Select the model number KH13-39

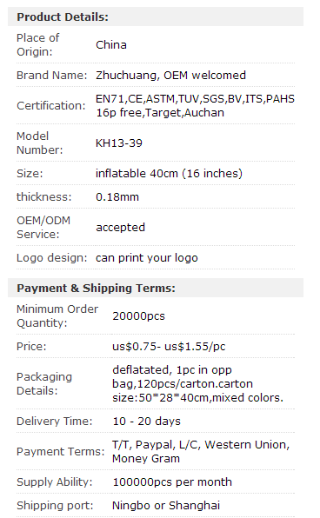click(x=119, y=143)
